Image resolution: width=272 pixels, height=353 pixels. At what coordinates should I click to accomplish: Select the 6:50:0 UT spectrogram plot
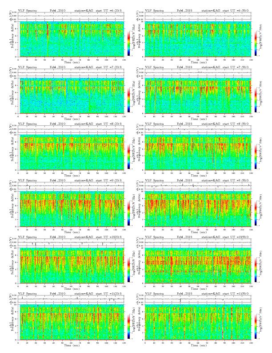coord(198,39)
